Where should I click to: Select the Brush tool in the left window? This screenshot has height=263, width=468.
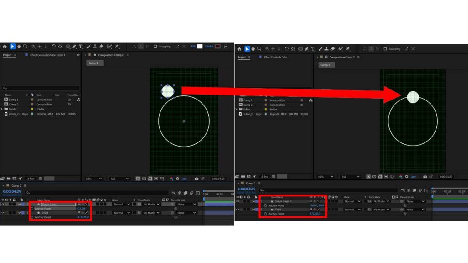click(89, 47)
